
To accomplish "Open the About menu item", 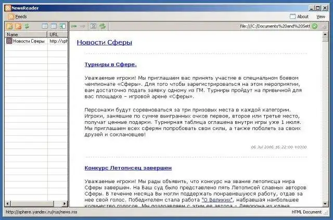I will click(299, 17).
